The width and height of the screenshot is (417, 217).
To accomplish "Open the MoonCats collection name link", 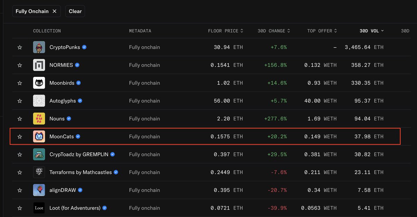I will [x=62, y=137].
